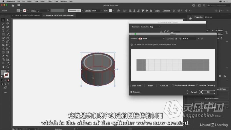Viewport: 231px width, 130px height.
Task: Click OK in Map Art dialog
Action: point(208,92)
